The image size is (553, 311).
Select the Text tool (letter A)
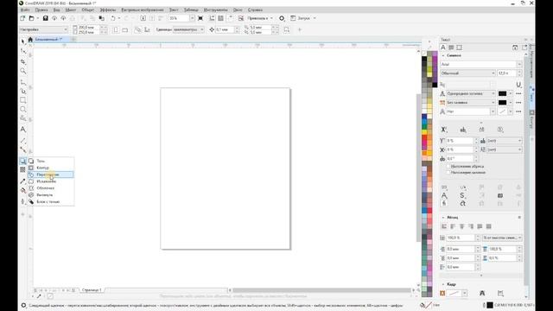23,130
